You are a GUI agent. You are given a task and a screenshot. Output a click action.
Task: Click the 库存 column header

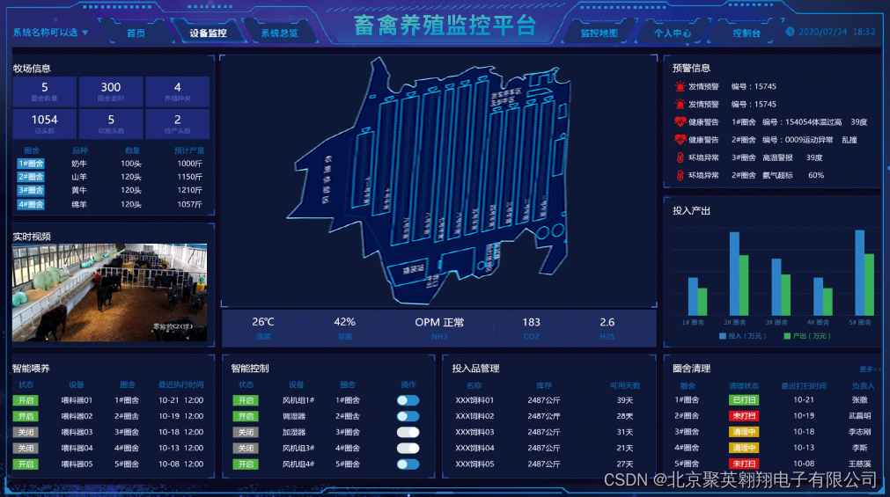click(544, 385)
